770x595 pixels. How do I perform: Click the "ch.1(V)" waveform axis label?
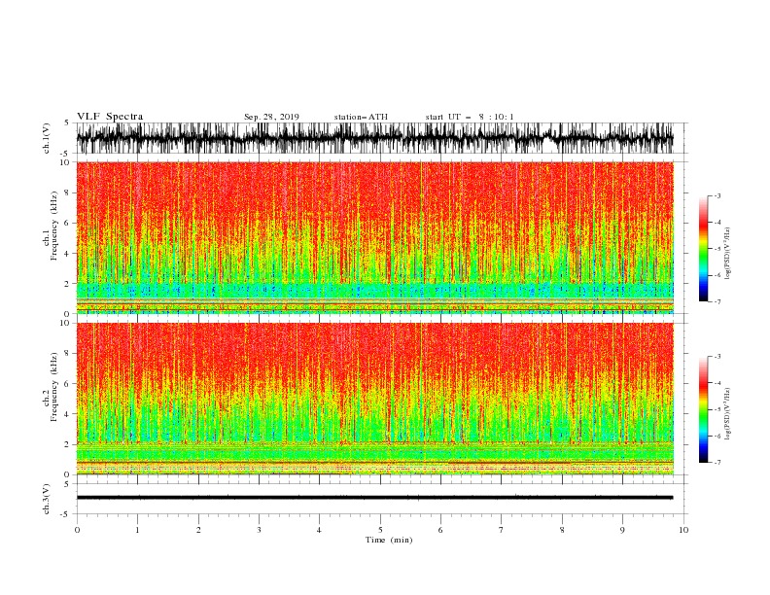click(x=47, y=138)
